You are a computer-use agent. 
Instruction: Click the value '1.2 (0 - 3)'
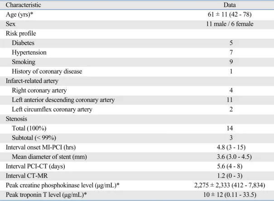pos(230,176)
